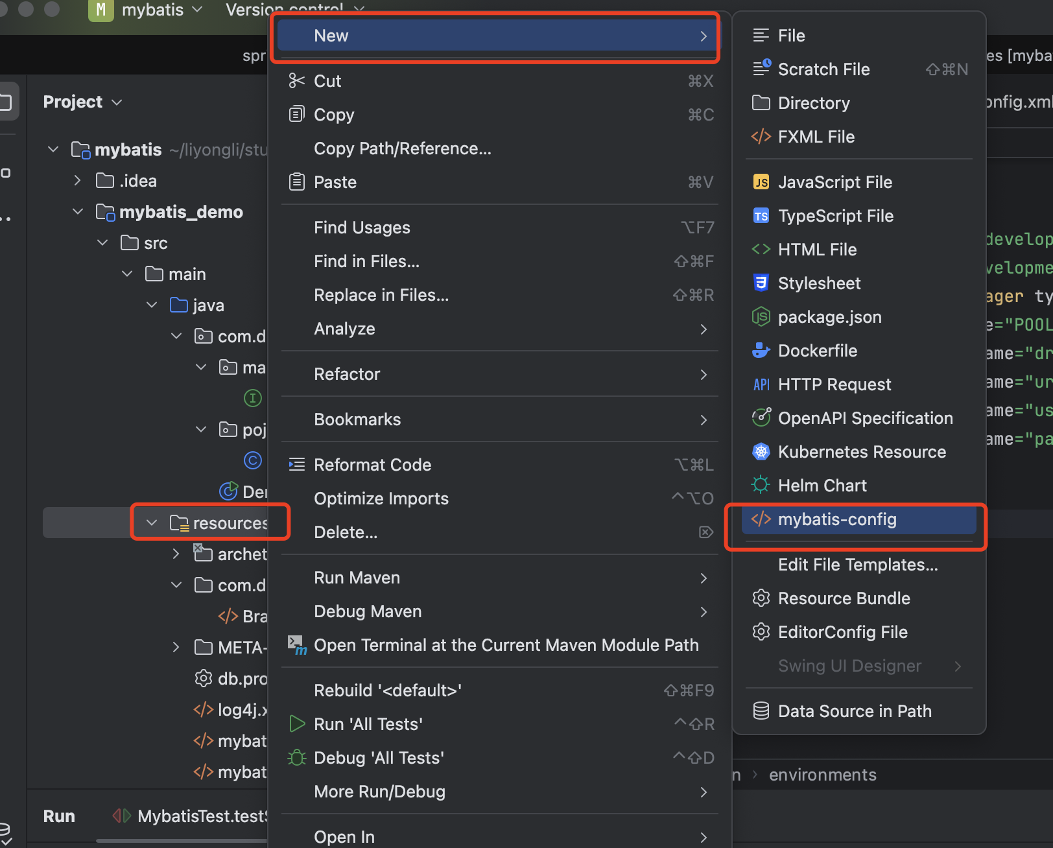The width and height of the screenshot is (1053, 848).
Task: Click the Reformat Code icon
Action: pos(296,464)
